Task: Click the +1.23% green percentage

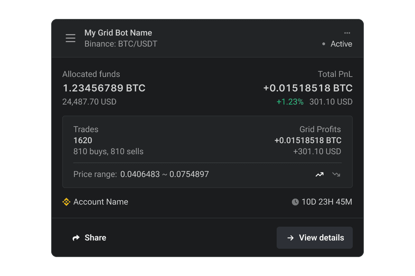Action: (290, 102)
